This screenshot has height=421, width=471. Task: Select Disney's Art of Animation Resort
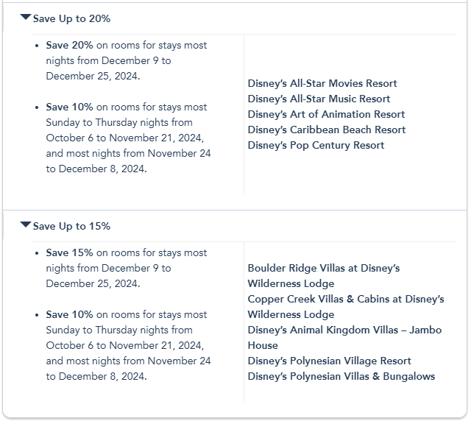tap(326, 114)
